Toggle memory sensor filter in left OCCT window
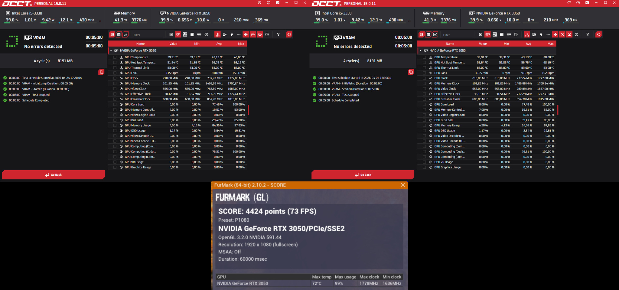The width and height of the screenshot is (619, 290). click(199, 34)
